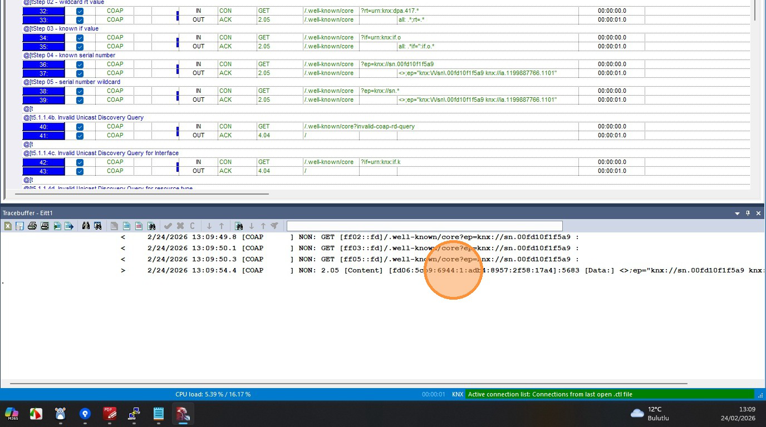Click the status bar corner grip menu
This screenshot has height=427, width=766.
click(x=760, y=394)
